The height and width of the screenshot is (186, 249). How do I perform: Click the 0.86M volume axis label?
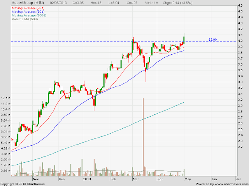[5, 170]
